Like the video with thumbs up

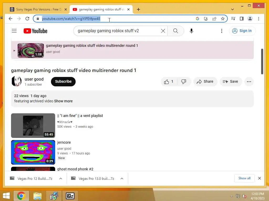(x=169, y=82)
